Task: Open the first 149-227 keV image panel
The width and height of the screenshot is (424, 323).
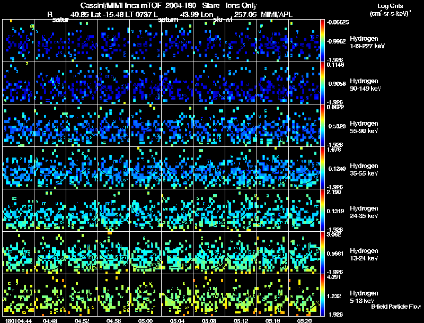Action: [x=18, y=40]
